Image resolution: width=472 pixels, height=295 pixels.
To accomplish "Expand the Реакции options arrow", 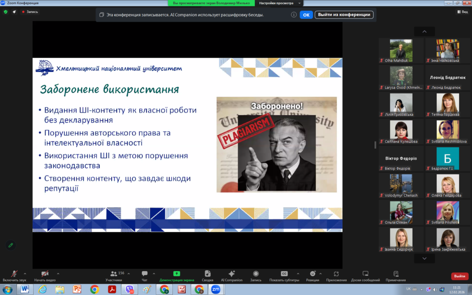I will pyautogui.click(x=321, y=273).
